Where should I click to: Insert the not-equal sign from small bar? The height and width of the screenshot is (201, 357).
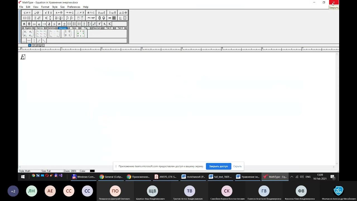pyautogui.click(x=59, y=24)
